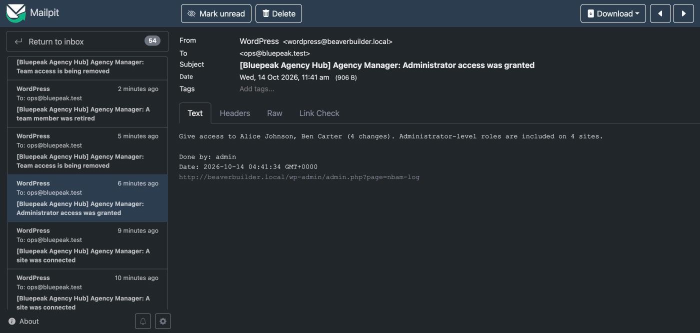Screen dimensions: 700x333
Task: Select the 'Administrator access was granted' email in list
Action: [x=87, y=198]
